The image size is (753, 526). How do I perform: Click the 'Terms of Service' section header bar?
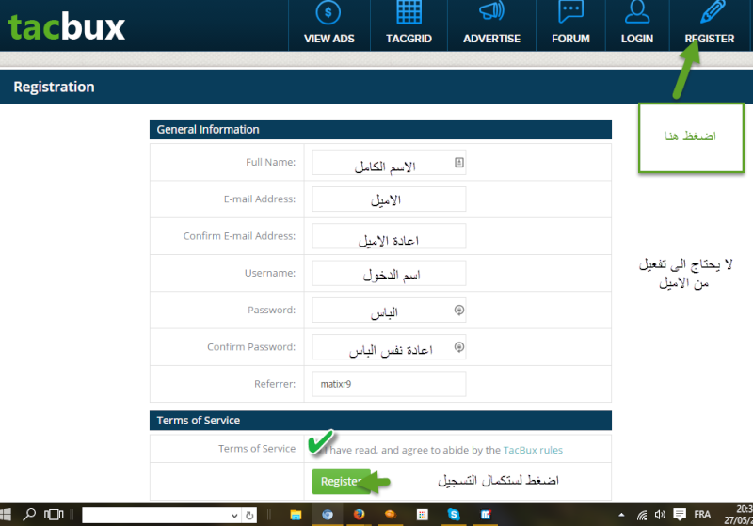point(380,421)
